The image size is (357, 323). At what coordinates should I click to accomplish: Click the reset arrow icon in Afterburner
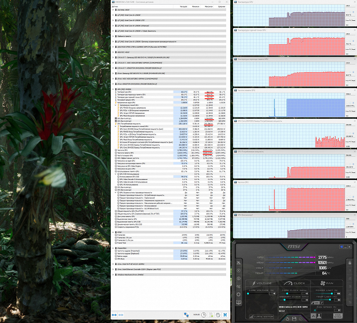(x=287, y=319)
